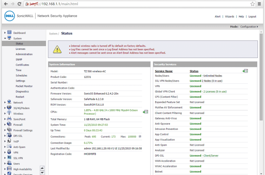Click the 2 Licenses (0 in use) link
The width and height of the screenshot is (265, 175).
pyautogui.click(x=215, y=92)
